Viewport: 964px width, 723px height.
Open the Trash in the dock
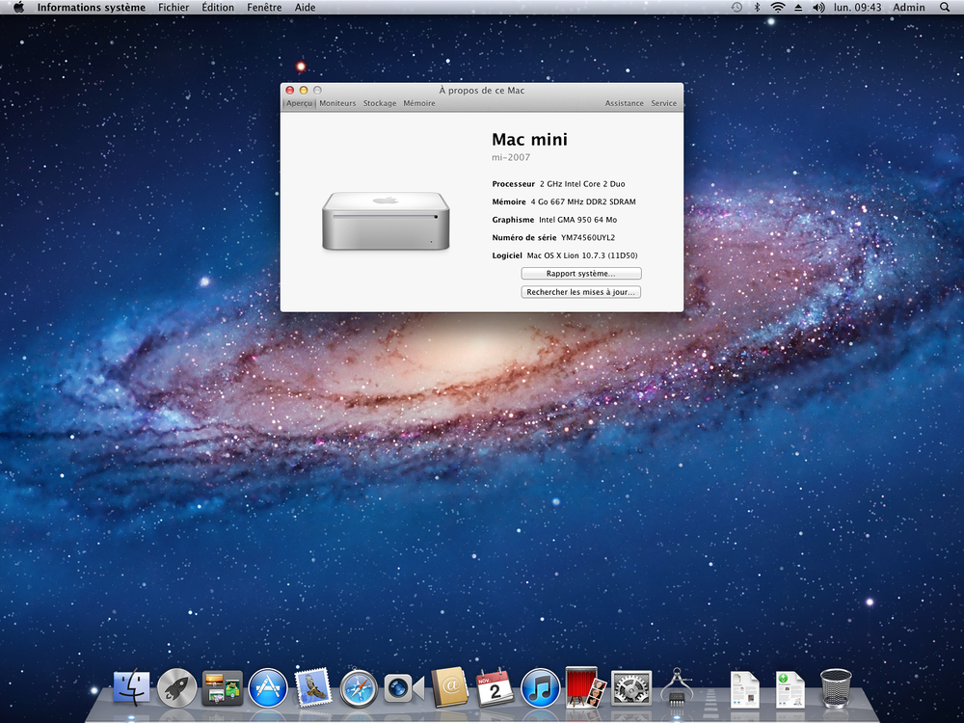pos(836,688)
